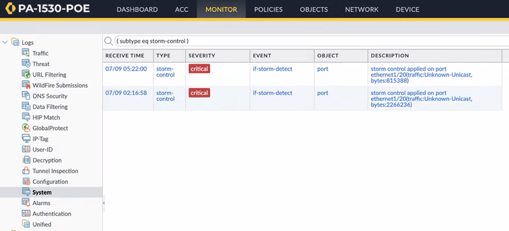Click storm-control type in 05:22:00 row

pyautogui.click(x=165, y=71)
